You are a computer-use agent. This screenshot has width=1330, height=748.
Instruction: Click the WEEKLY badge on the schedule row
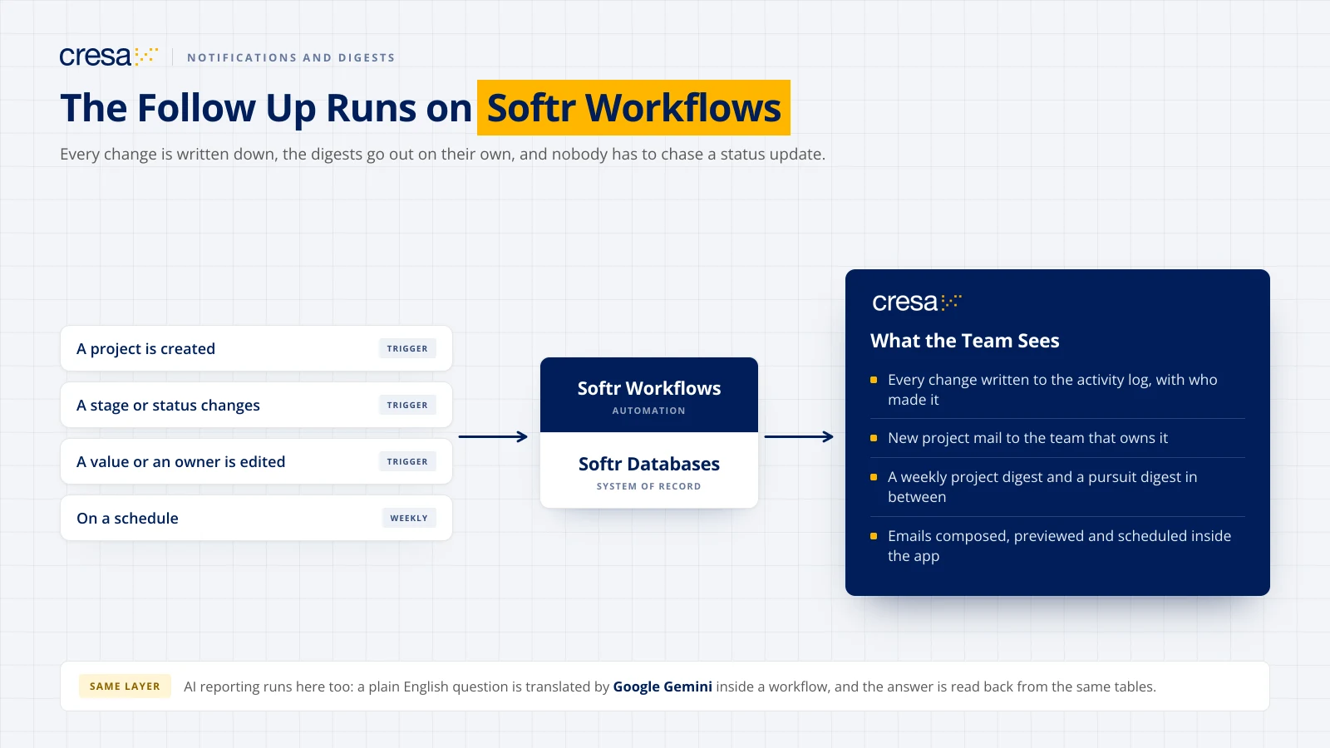[x=409, y=519]
